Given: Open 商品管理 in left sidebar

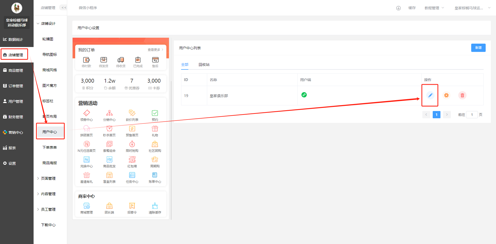Looking at the screenshot, I should [x=16, y=70].
